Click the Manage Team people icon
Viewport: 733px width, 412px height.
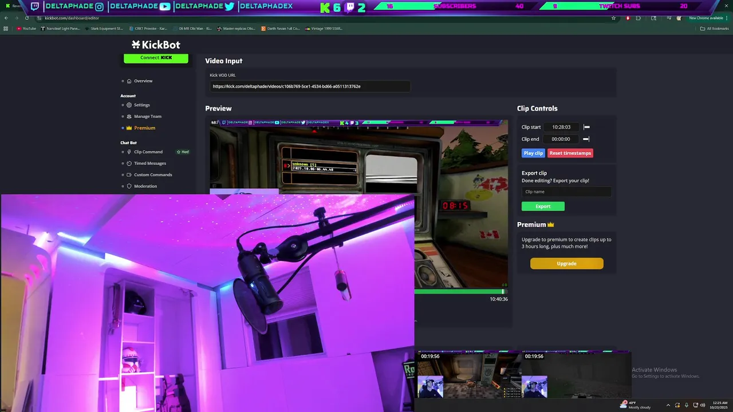[129, 117]
